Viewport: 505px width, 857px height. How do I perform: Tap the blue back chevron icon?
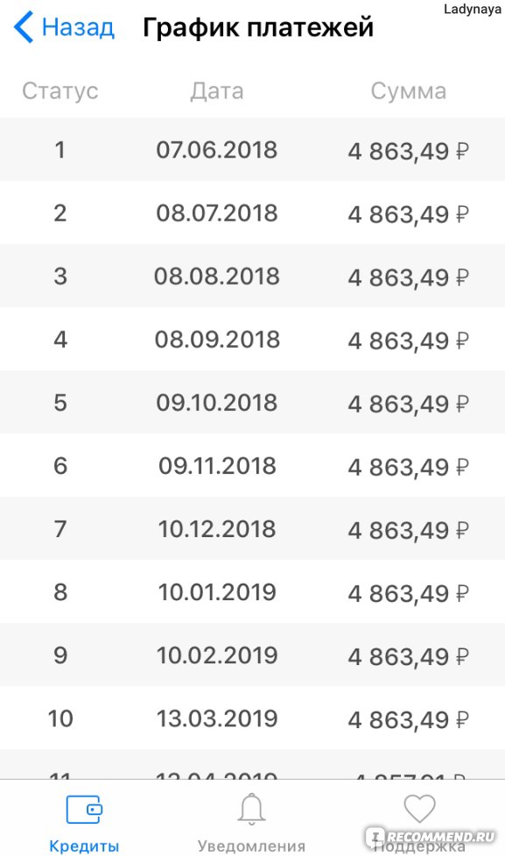point(24,27)
